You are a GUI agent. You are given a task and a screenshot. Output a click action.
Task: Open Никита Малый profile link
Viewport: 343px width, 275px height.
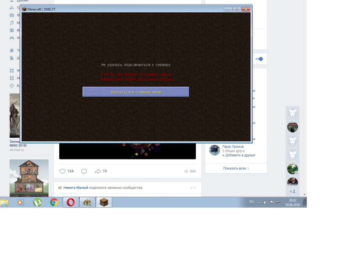[x=75, y=188]
